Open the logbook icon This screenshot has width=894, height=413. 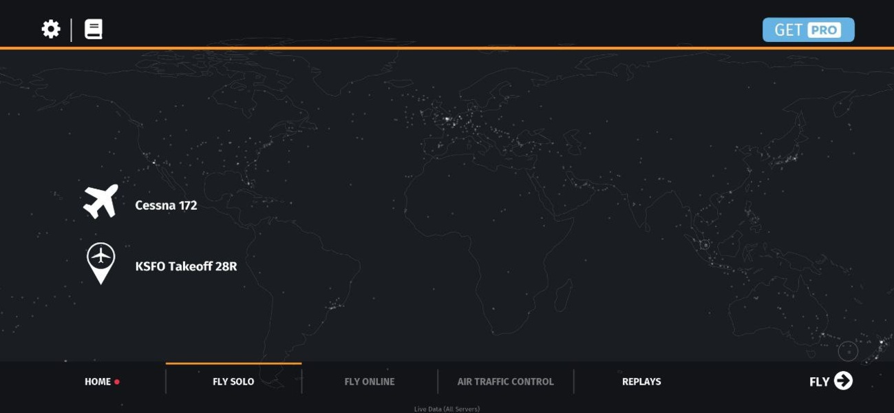(x=94, y=29)
